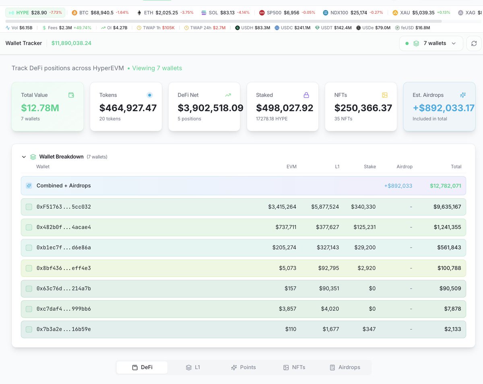Click the Vol activity icon

[x=8, y=28]
